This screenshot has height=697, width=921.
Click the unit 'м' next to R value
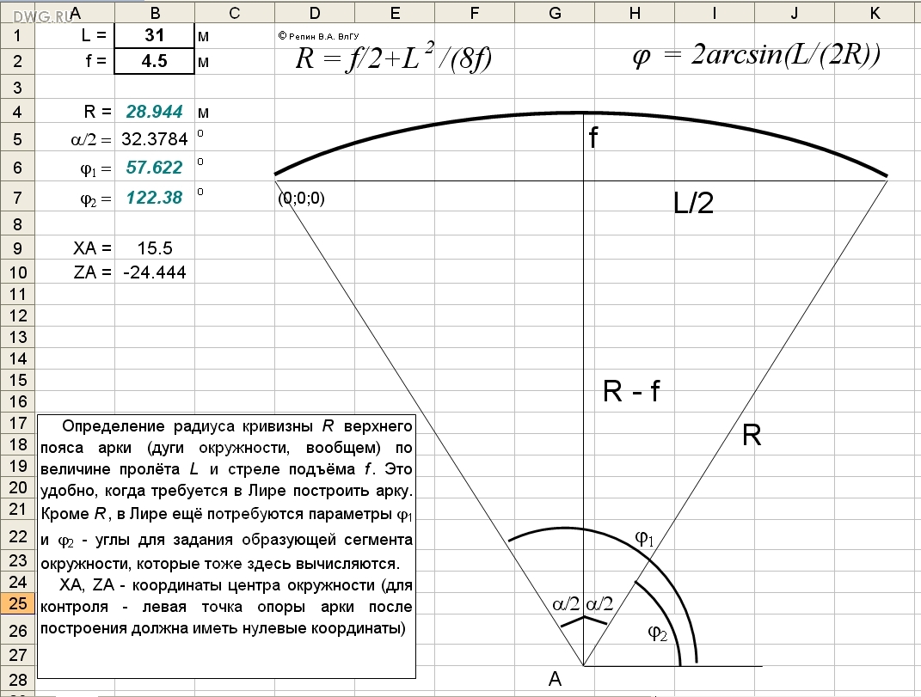[x=203, y=112]
